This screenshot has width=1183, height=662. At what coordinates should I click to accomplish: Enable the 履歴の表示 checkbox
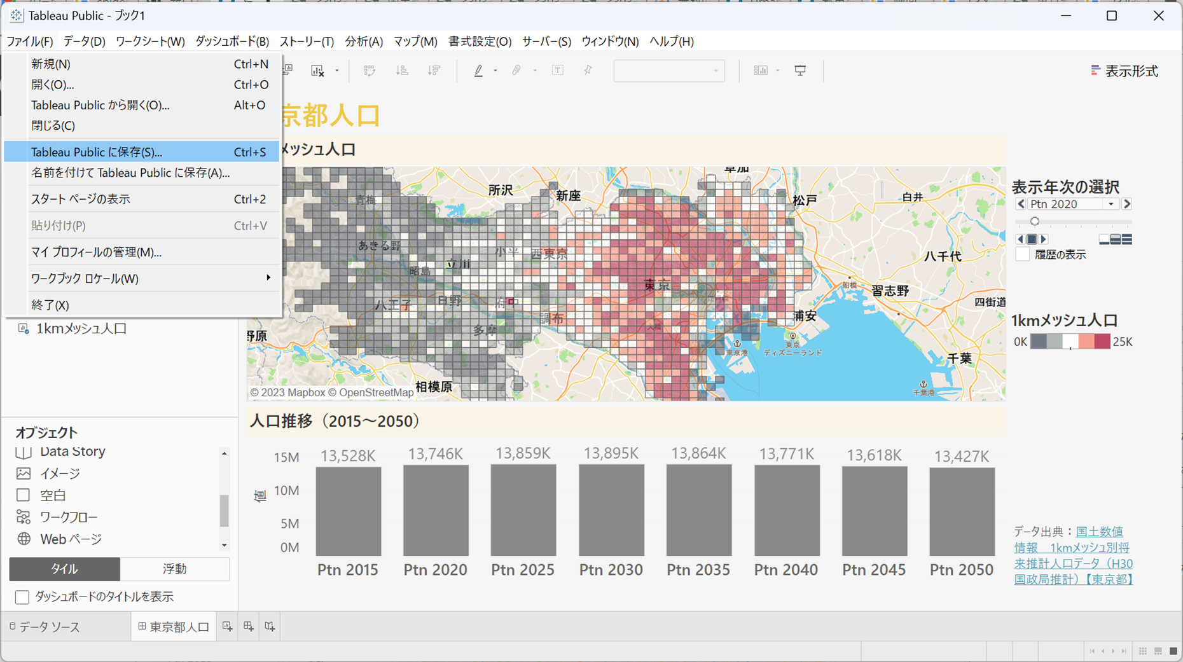click(x=1023, y=254)
